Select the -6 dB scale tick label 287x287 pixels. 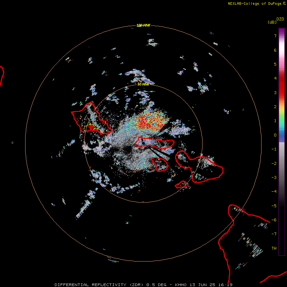pyautogui.click(x=274, y=220)
